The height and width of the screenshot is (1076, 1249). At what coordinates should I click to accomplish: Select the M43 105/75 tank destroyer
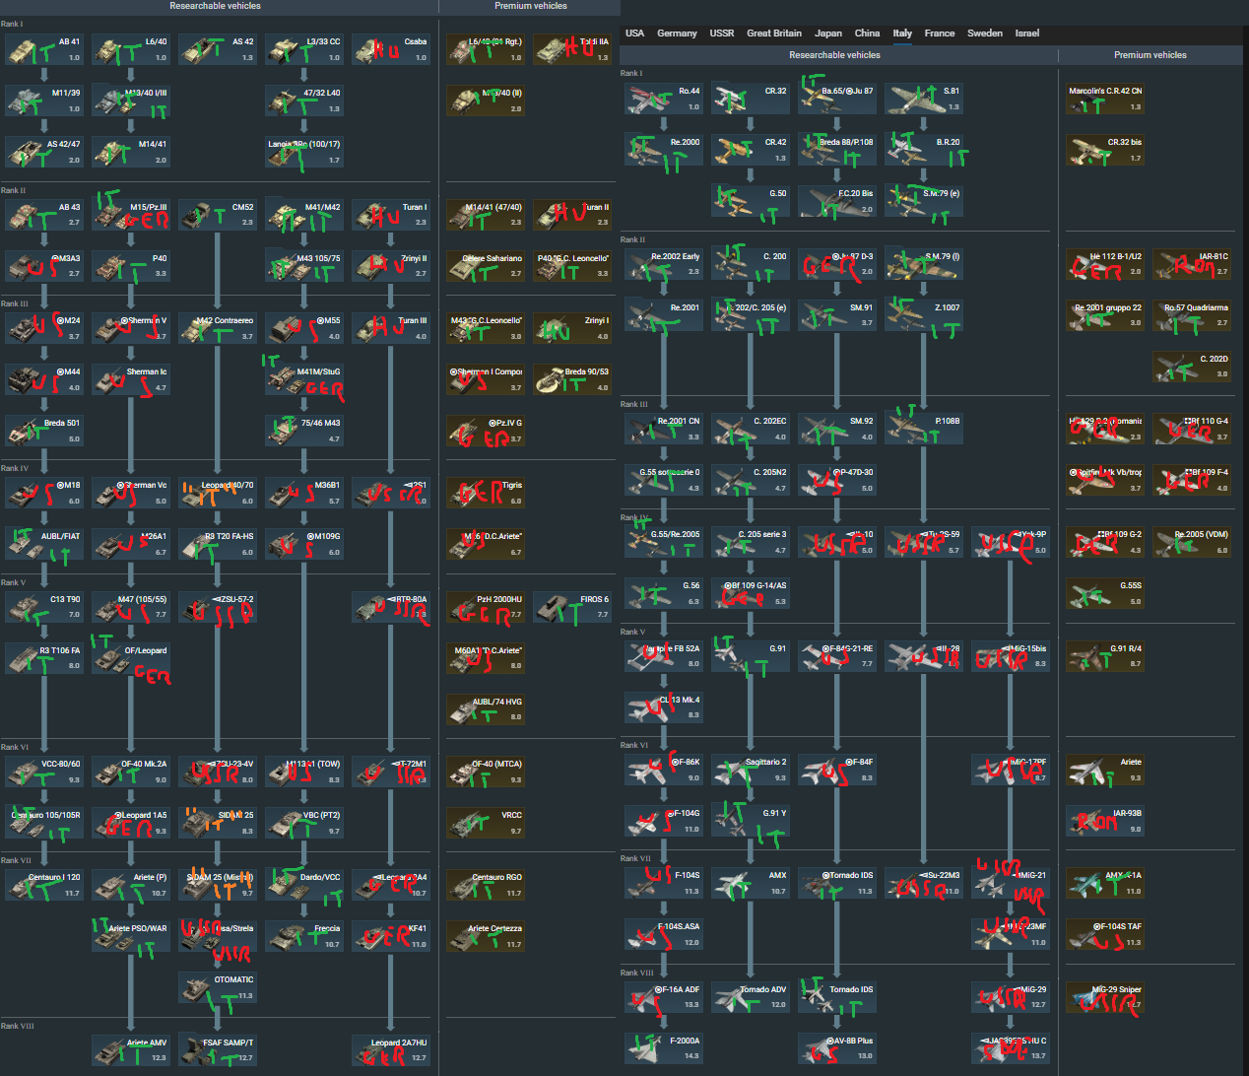click(x=304, y=266)
